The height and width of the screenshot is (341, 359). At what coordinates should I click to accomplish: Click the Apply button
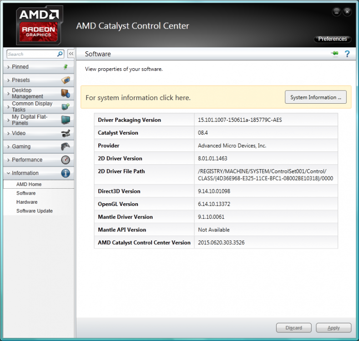point(334,328)
